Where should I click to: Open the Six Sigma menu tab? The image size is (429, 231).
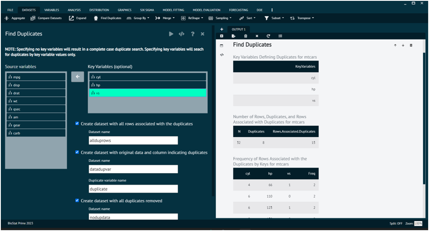[x=147, y=10]
